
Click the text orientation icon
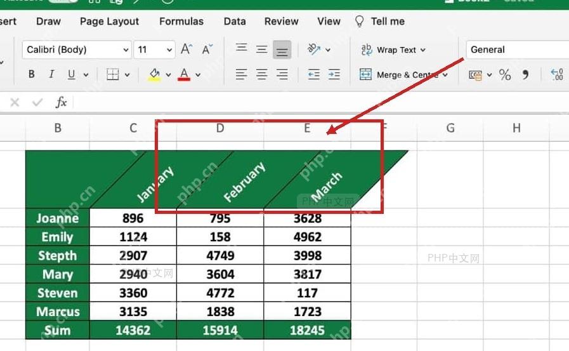pyautogui.click(x=313, y=49)
